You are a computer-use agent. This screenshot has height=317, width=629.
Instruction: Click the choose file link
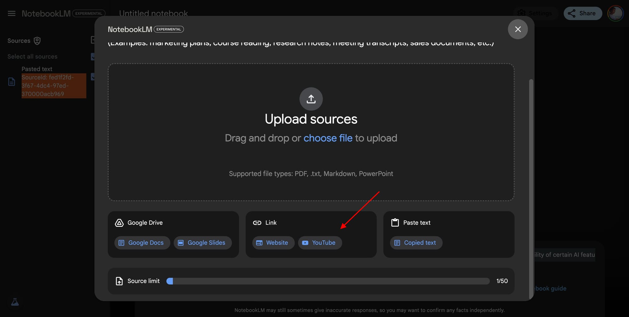click(x=328, y=138)
